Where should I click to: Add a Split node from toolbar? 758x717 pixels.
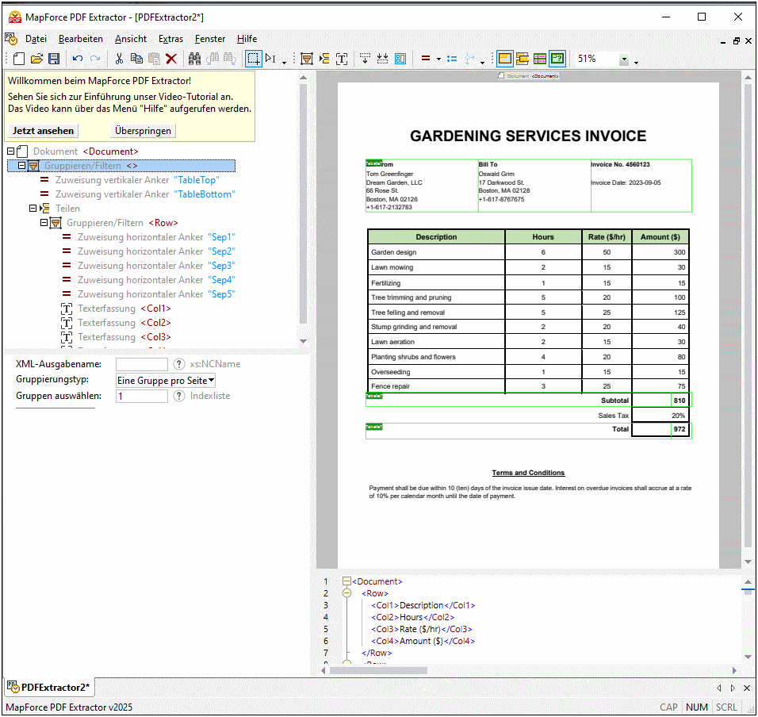323,59
